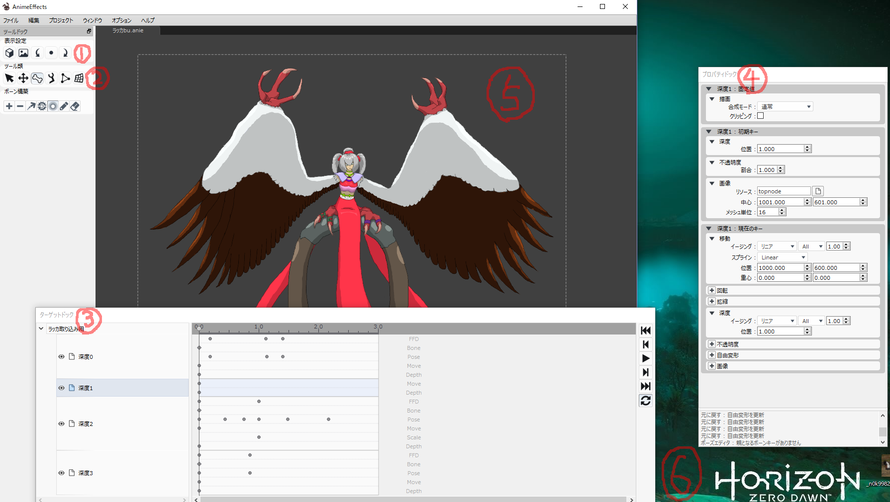Open the プロジェクト menu
The width and height of the screenshot is (890, 502).
(61, 20)
